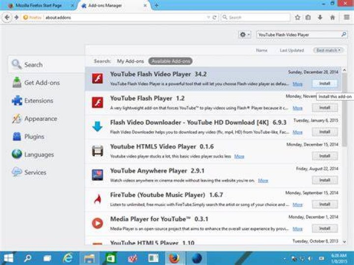Open File Explorer from taskbar
This screenshot has height=265, width=354.
[89, 258]
